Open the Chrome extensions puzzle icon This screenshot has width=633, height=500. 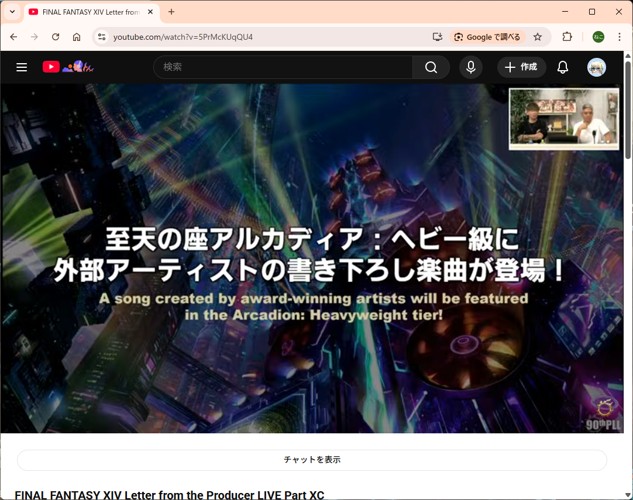click(567, 37)
